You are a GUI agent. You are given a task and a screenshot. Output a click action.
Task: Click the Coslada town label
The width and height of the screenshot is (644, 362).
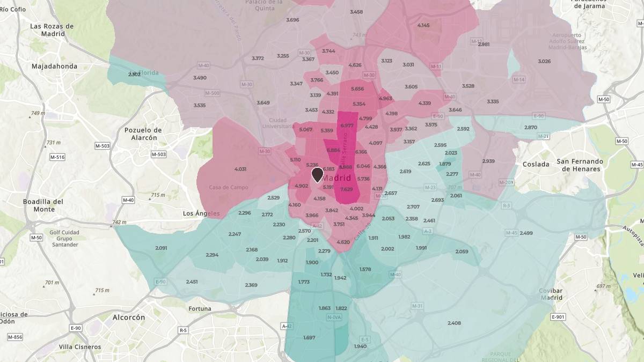(536, 165)
